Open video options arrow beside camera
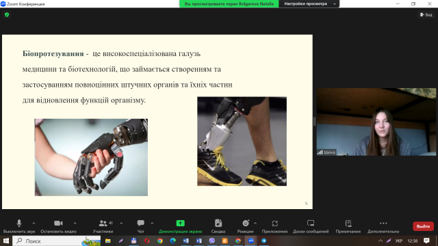438x246 pixels. (75, 223)
